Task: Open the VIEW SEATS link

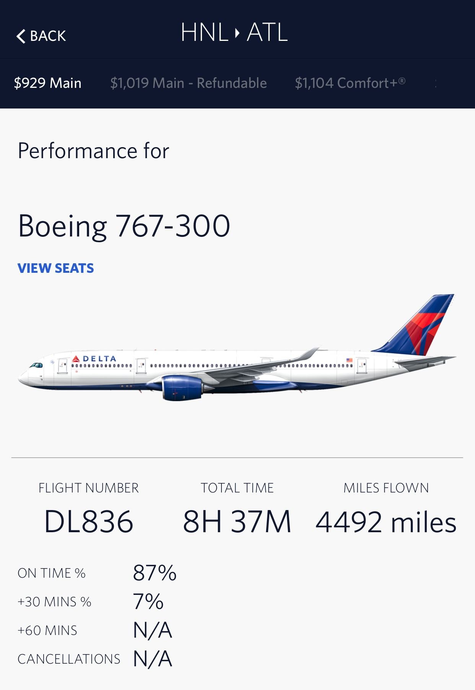Action: (x=55, y=268)
